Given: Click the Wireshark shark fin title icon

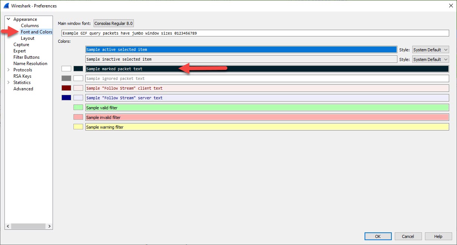Looking at the screenshot, I should pyautogui.click(x=6, y=6).
